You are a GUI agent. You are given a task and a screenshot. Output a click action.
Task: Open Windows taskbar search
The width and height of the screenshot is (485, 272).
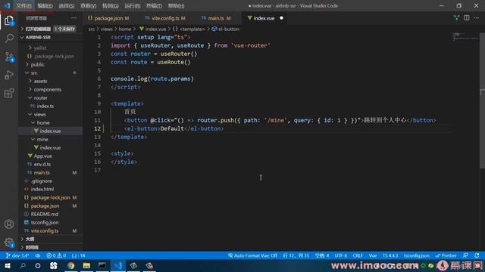click(x=23, y=266)
